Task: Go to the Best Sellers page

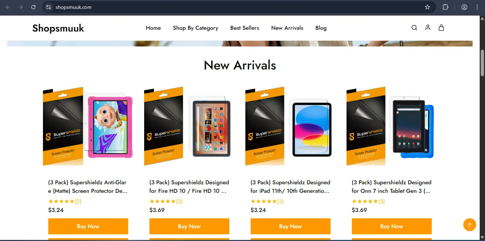Action: coord(245,28)
